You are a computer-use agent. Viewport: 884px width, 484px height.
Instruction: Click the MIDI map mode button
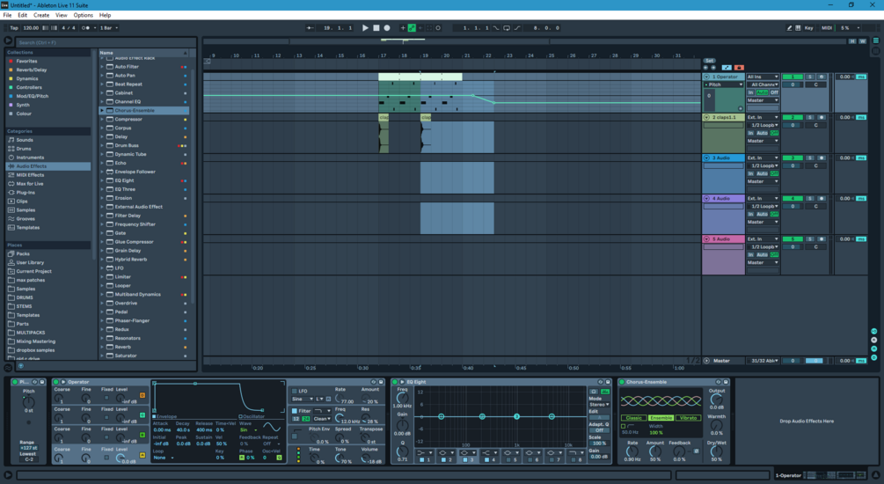coord(827,27)
